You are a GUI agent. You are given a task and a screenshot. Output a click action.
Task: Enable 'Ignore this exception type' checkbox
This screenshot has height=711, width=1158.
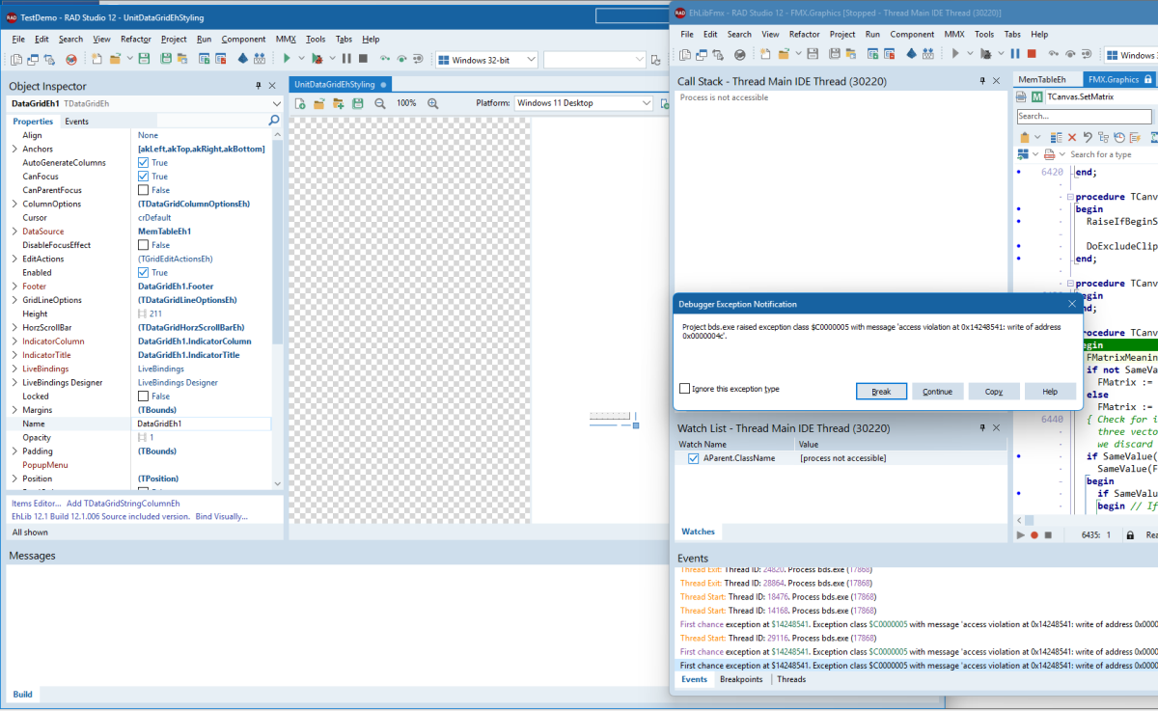click(x=685, y=389)
